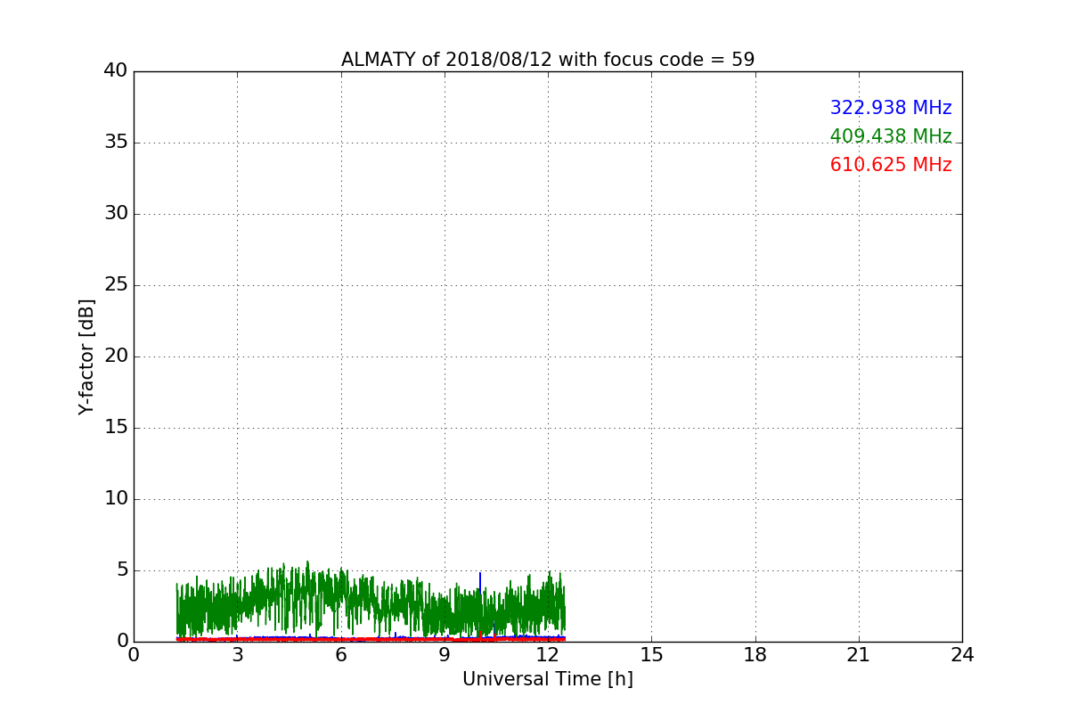Select the '409.438 MHz' green legend label

891,136
